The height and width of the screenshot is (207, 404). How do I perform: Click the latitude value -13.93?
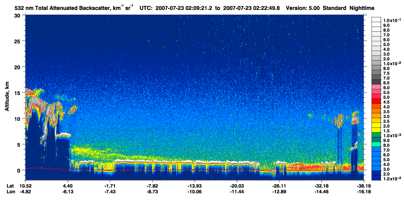click(195, 186)
